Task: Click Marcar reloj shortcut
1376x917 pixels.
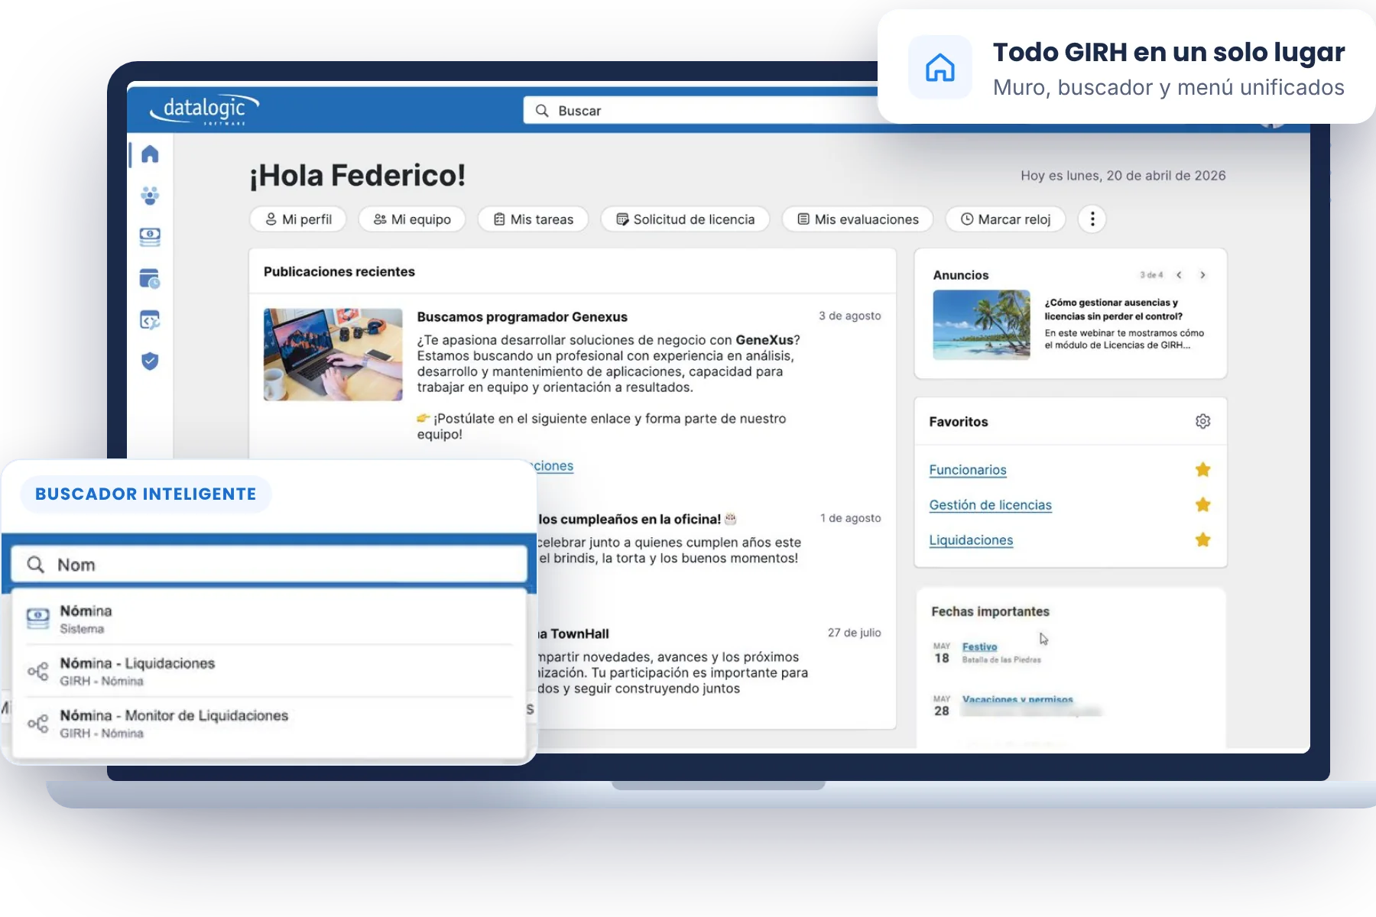Action: tap(1005, 219)
